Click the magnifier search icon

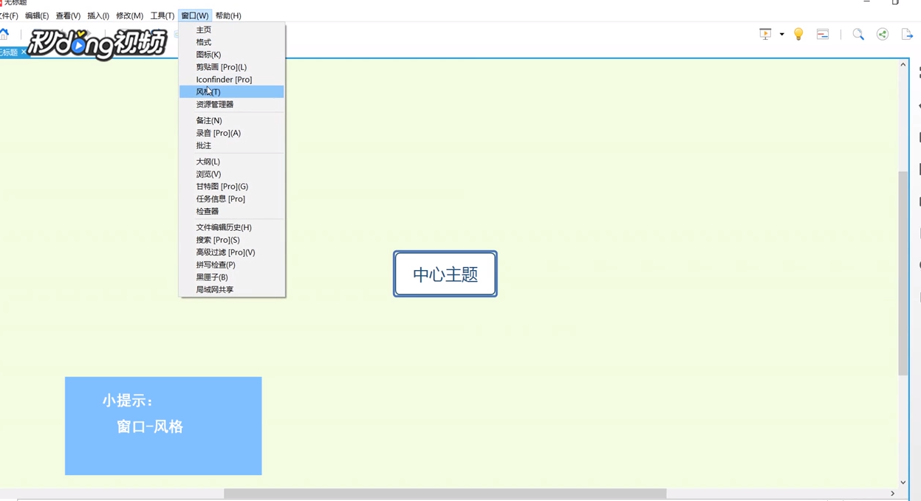pos(858,34)
